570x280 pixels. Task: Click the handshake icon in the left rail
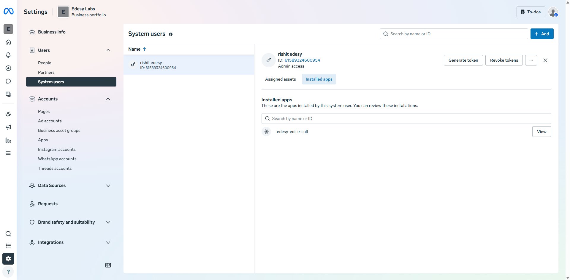click(x=8, y=114)
